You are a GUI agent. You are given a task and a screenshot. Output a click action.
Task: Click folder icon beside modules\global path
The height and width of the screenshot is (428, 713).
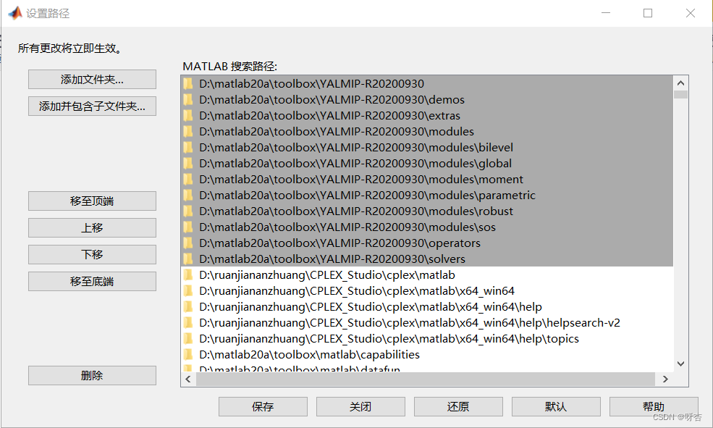[188, 163]
